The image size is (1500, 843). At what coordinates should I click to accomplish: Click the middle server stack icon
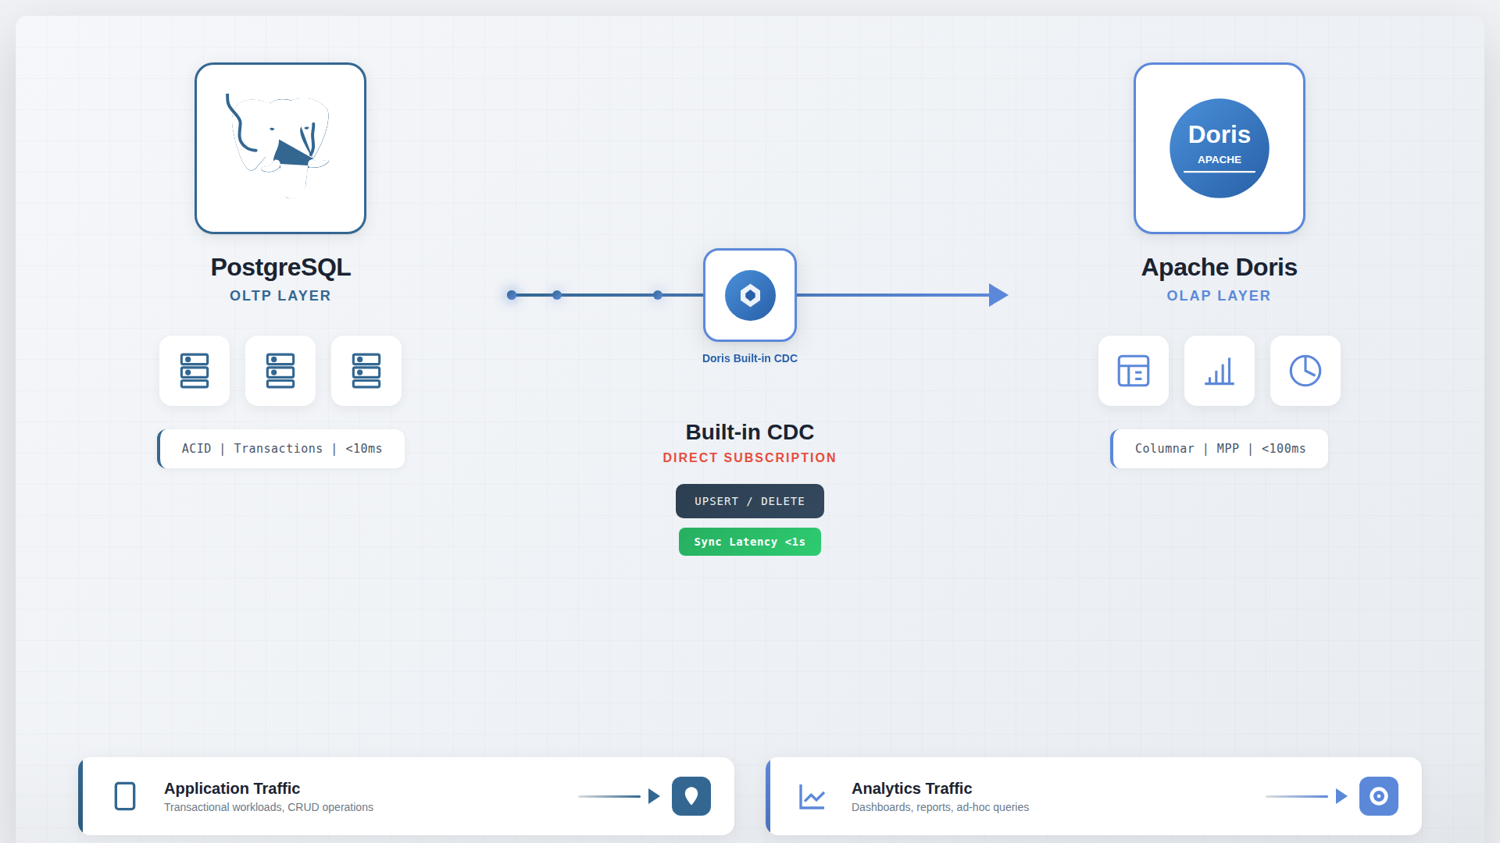[280, 371]
